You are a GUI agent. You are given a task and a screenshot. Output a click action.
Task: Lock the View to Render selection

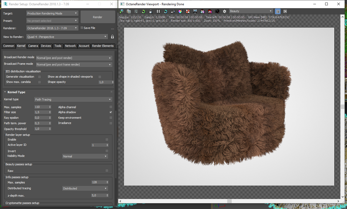tap(112, 37)
